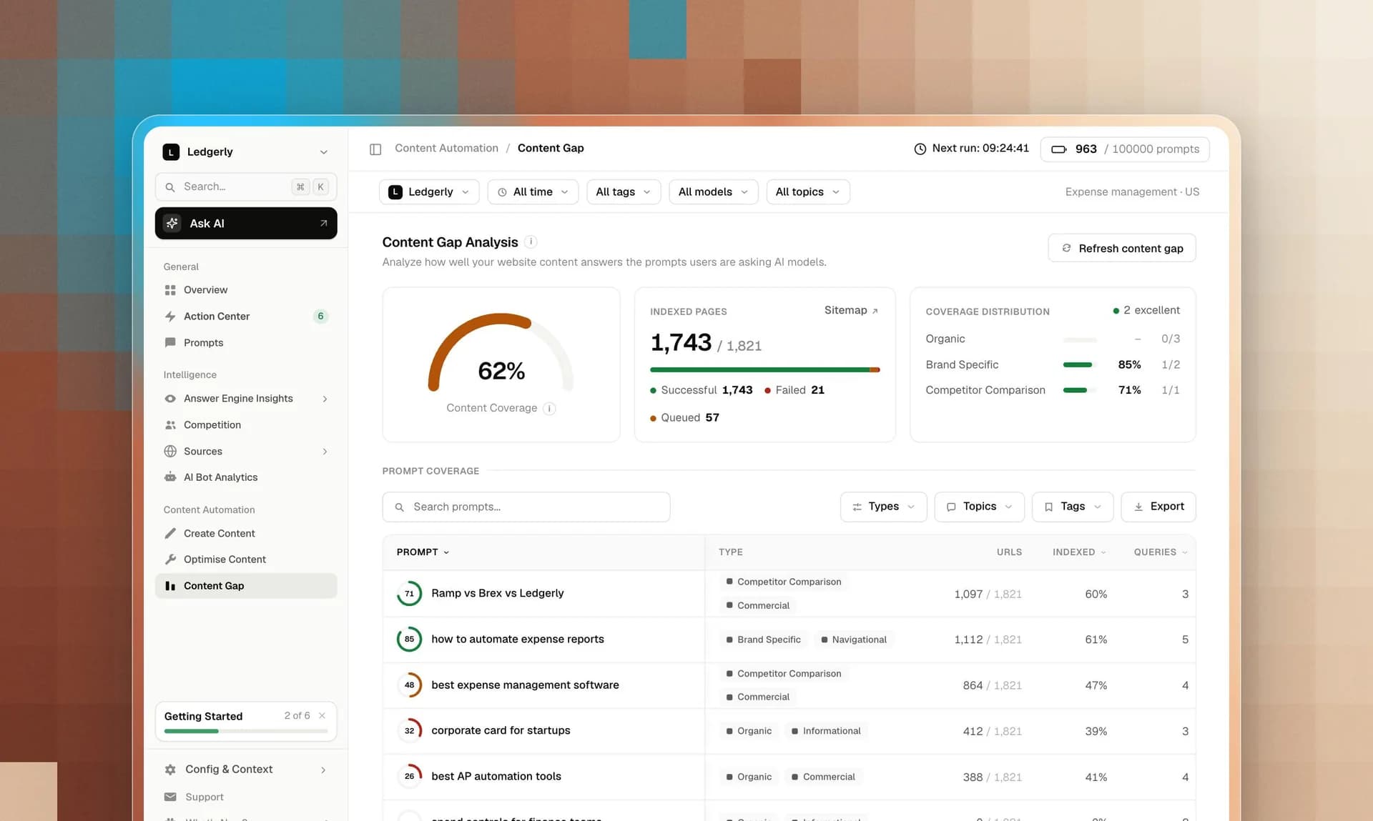
Task: Go to Prompts in sidebar
Action: pyautogui.click(x=246, y=343)
